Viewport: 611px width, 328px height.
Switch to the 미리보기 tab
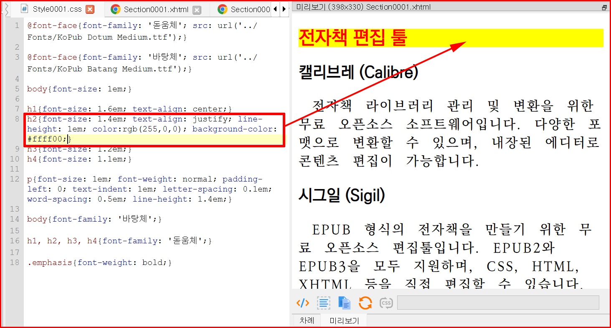[344, 320]
